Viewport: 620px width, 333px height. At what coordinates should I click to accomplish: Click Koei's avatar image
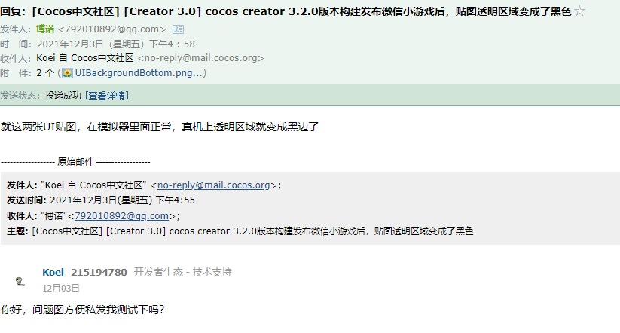point(20,281)
